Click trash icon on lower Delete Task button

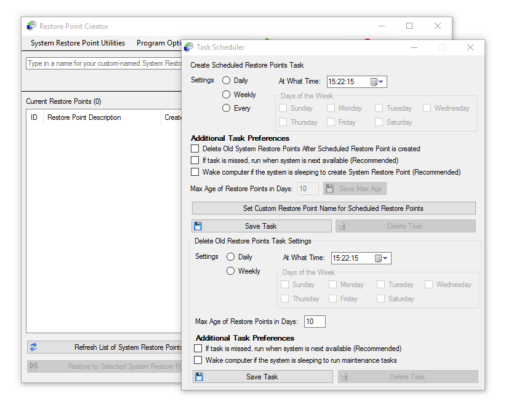click(x=344, y=376)
